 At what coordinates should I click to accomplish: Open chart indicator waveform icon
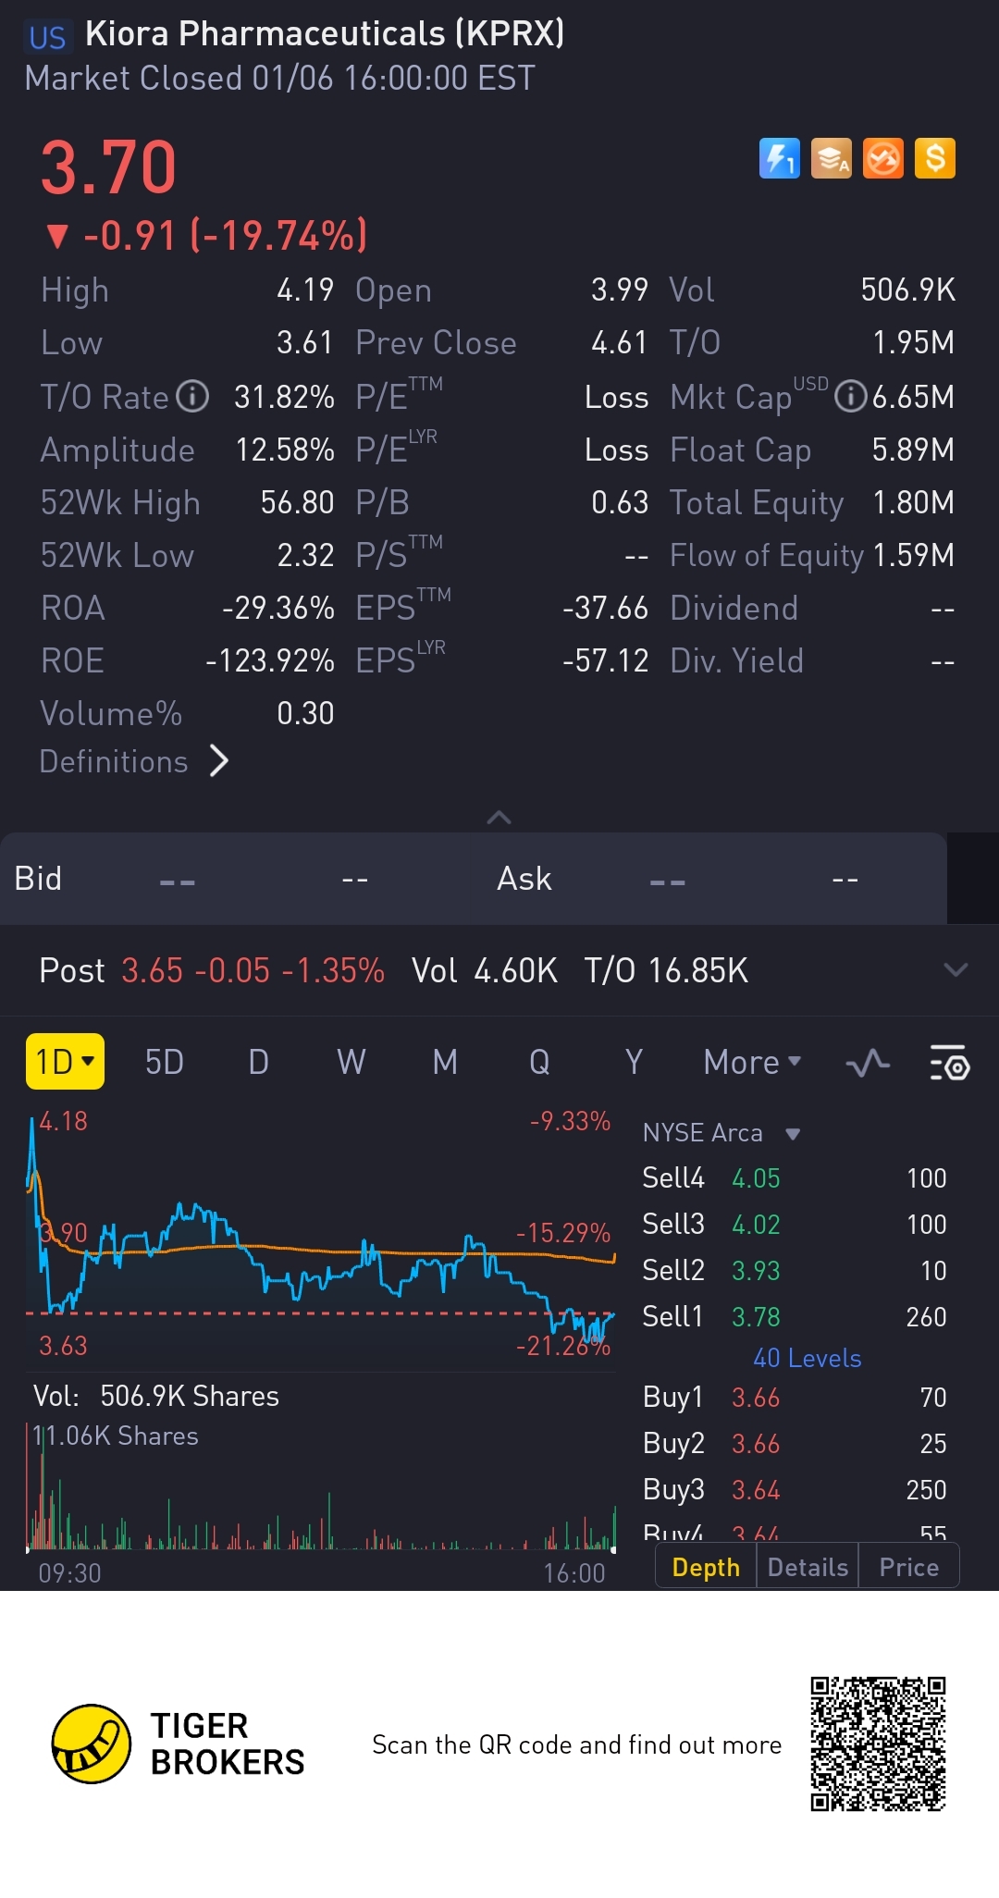coord(868,1063)
